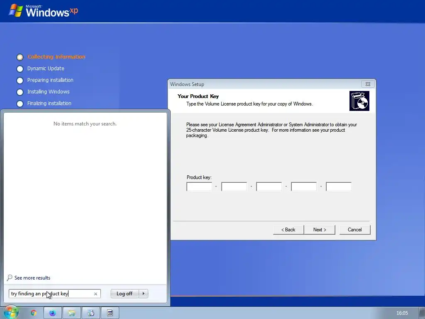Click the Windows Setup title bar text
The image size is (425, 319).
[x=187, y=84]
